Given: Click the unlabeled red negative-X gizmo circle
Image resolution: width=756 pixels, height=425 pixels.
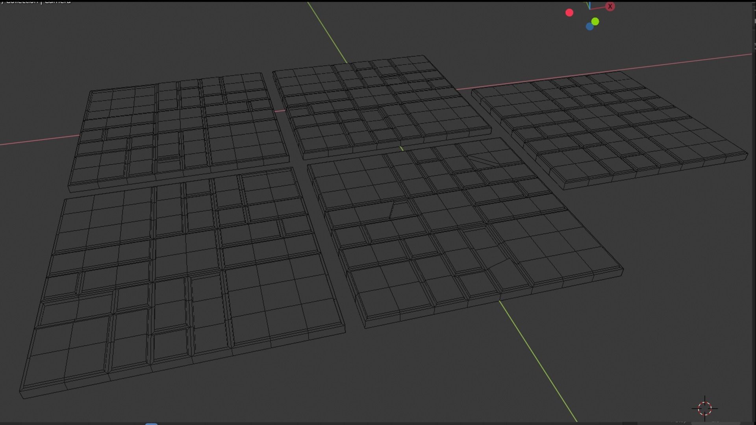Looking at the screenshot, I should pyautogui.click(x=569, y=13).
